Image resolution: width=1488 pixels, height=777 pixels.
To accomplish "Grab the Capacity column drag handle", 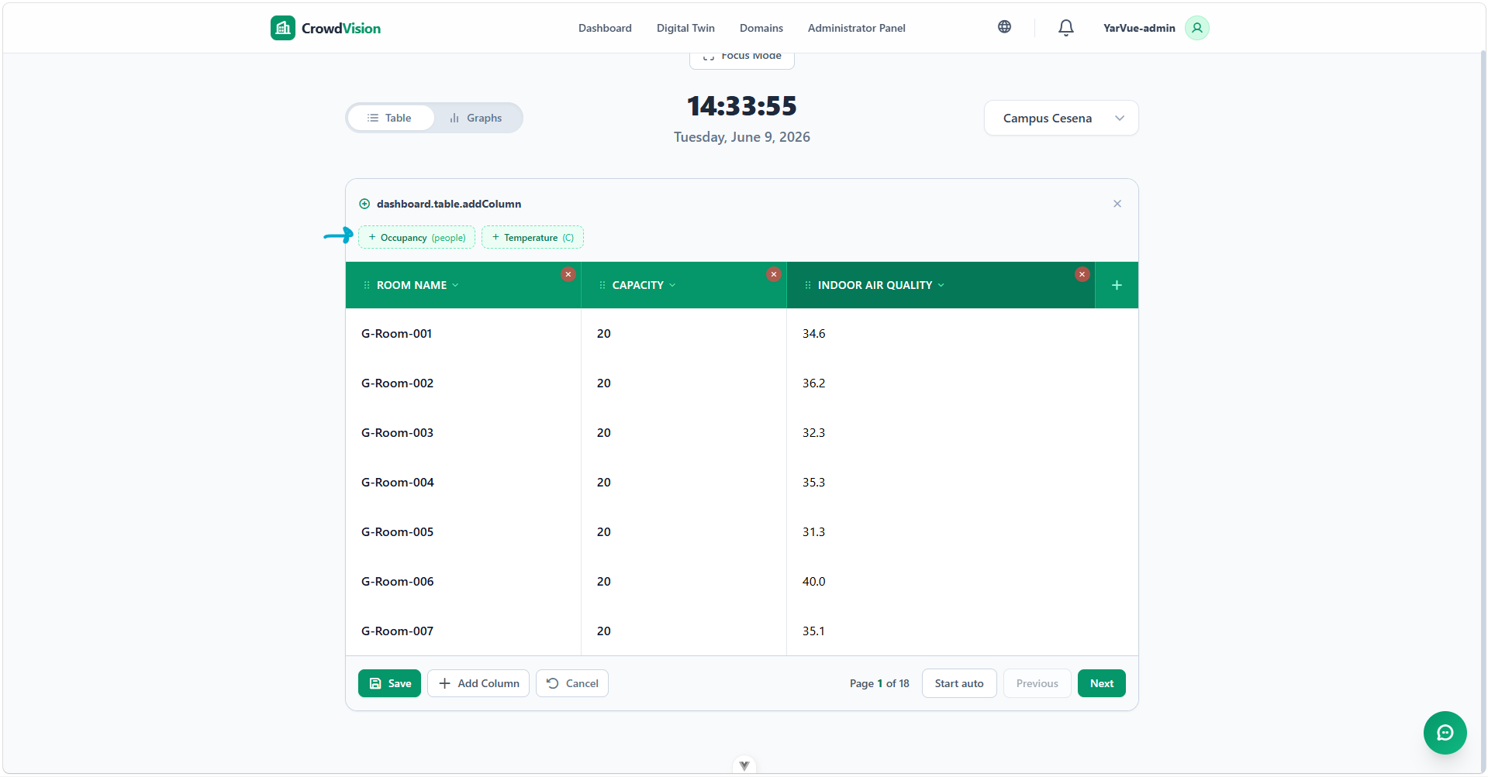I will pyautogui.click(x=602, y=285).
